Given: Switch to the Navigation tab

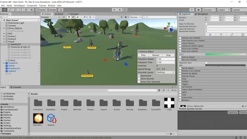Looking at the screenshot, I should click(201, 14).
